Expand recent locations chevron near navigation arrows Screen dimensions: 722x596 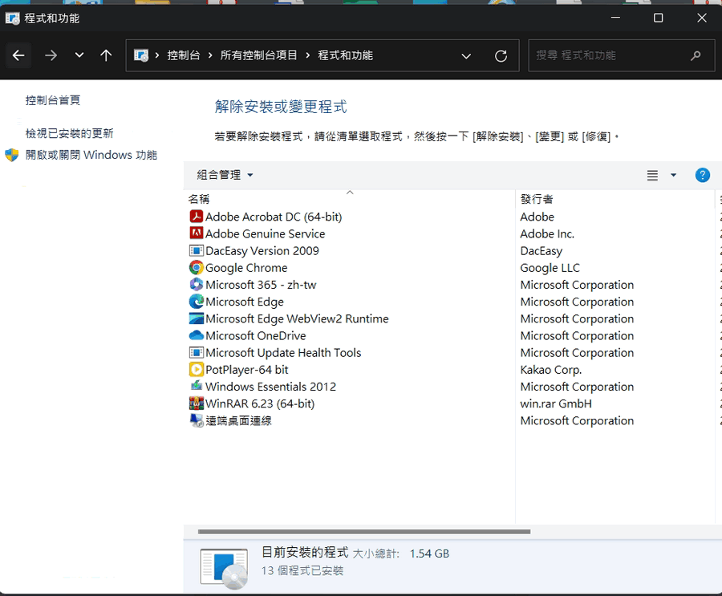coord(79,55)
